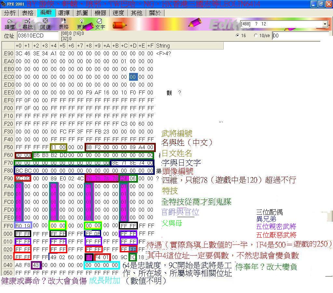Screen dimensions: 333x293
Task: Select the 10/str decimal radio button
Action: [x=256, y=35]
